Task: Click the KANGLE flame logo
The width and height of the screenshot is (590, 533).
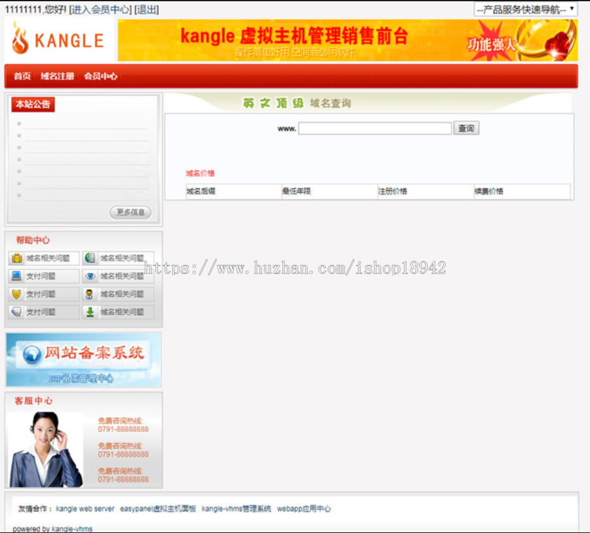Action: click(x=57, y=40)
